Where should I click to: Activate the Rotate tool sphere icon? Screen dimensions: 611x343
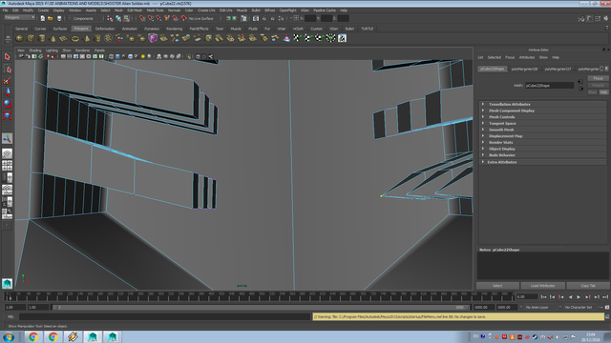tap(7, 104)
